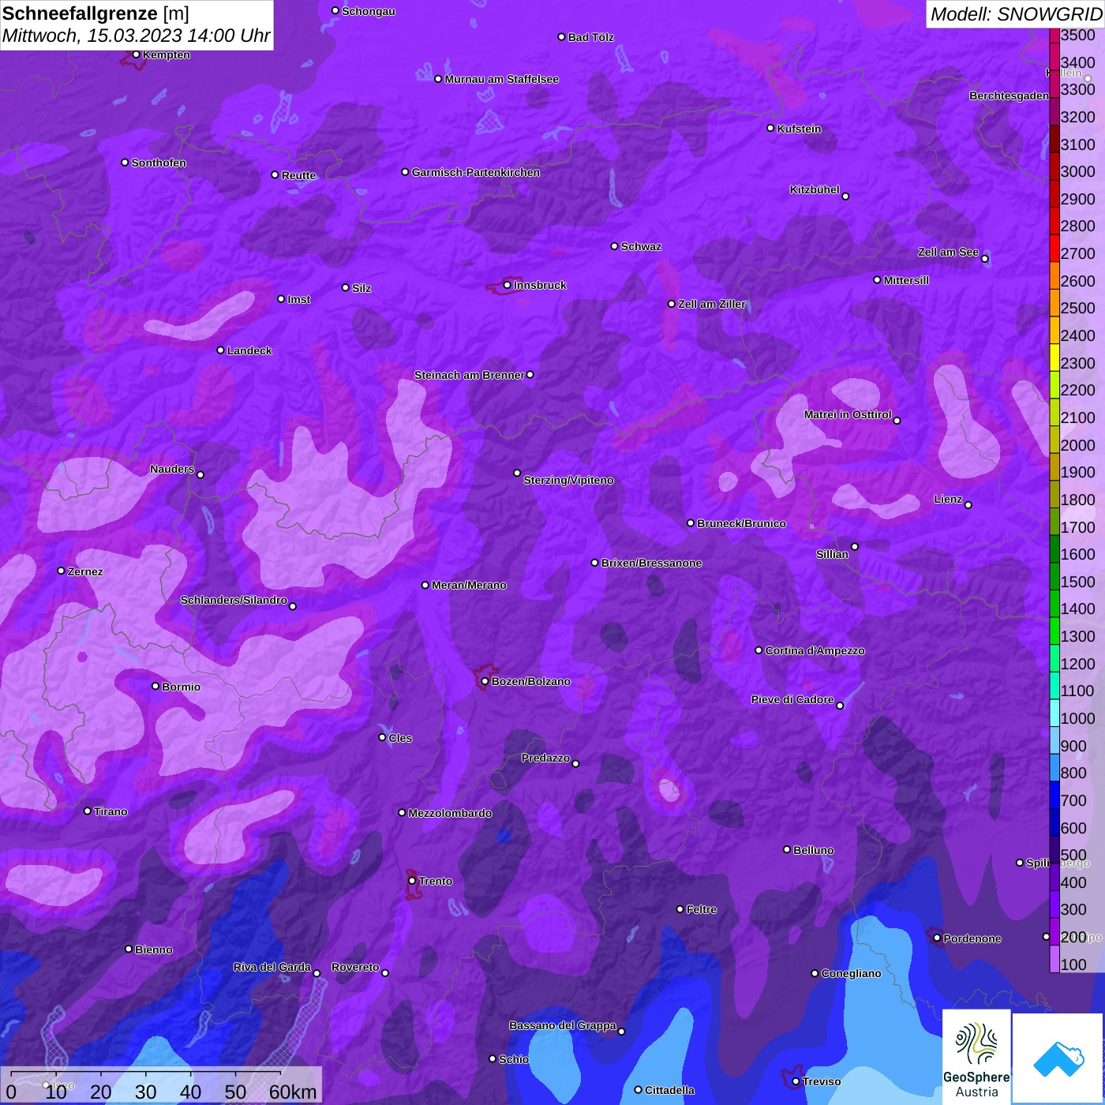Click the 3500 m legend color
The width and height of the screenshot is (1105, 1105).
click(x=1054, y=35)
